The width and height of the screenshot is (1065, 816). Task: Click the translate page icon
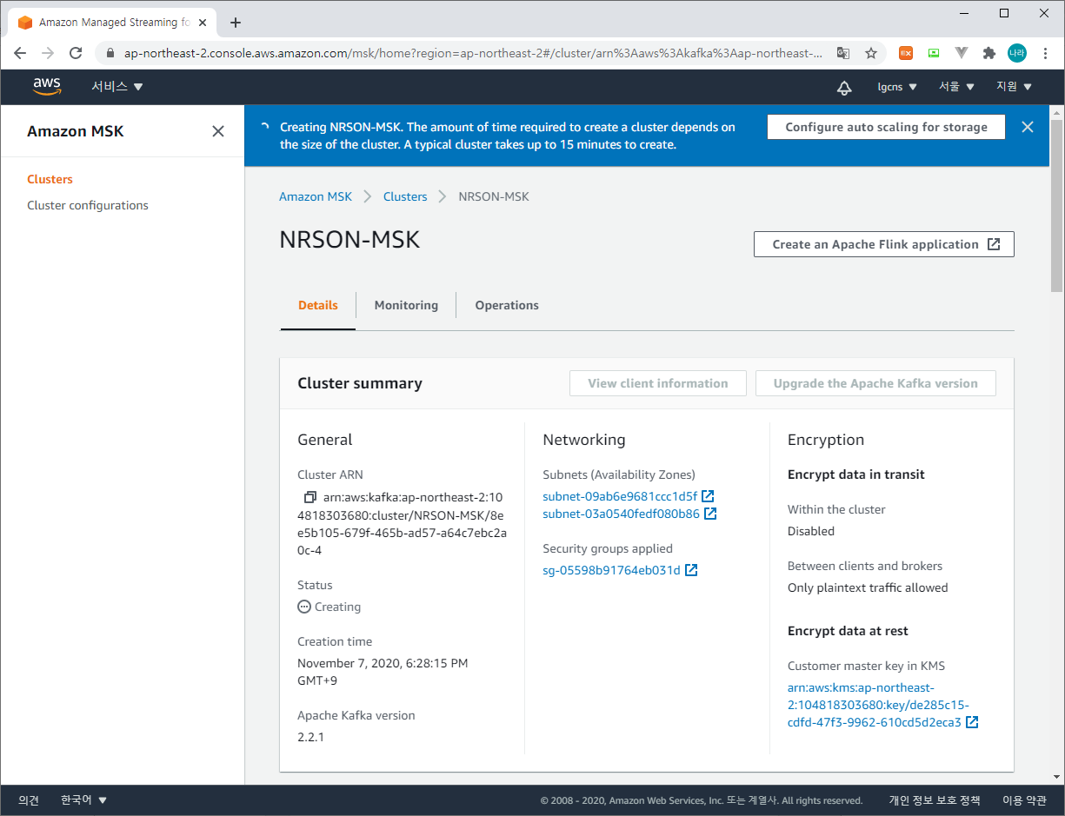click(842, 53)
